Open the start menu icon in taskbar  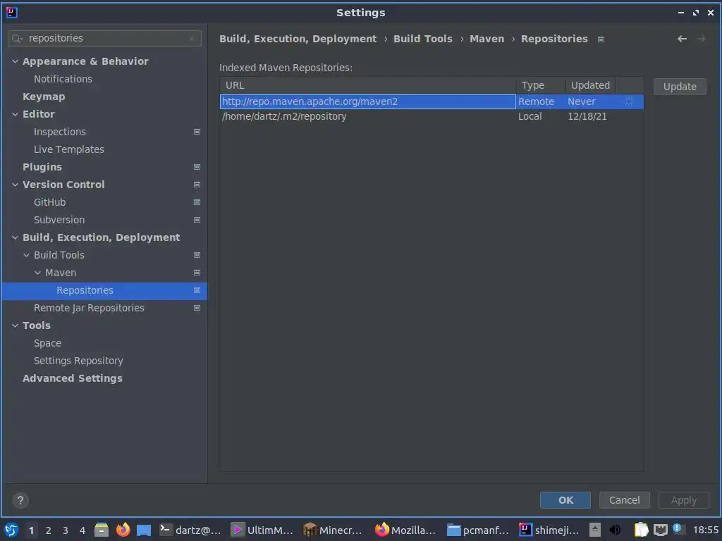tap(11, 530)
